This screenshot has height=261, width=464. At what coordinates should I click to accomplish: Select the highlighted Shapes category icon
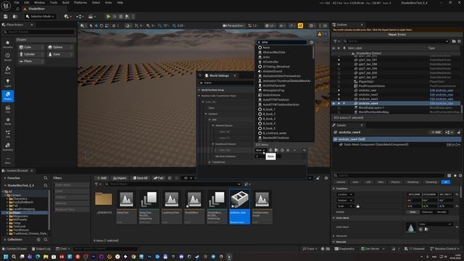point(7,96)
